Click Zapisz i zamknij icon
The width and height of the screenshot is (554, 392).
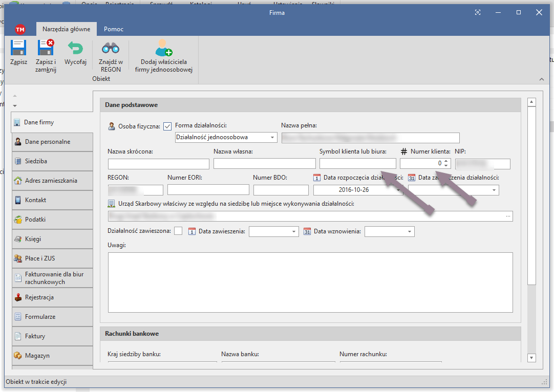point(46,48)
